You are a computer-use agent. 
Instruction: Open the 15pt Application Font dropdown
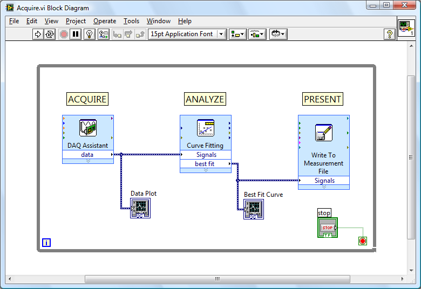187,34
